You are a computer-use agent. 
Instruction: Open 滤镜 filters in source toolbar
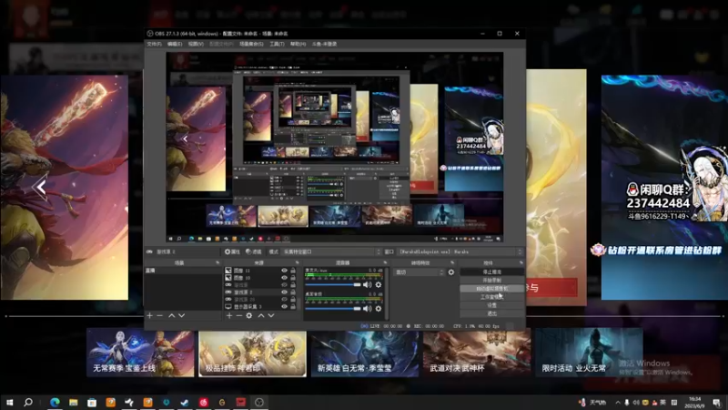pos(254,251)
